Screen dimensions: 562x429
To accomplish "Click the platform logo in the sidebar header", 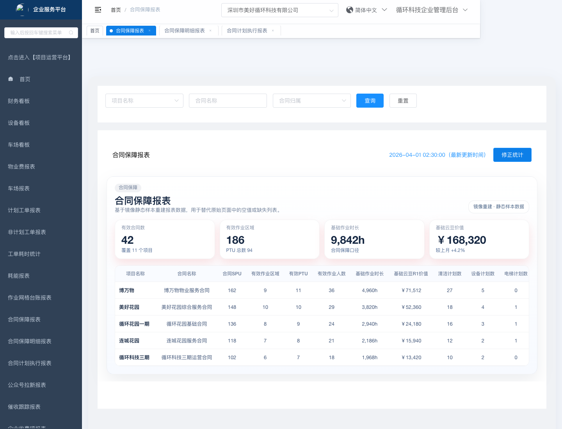I will [x=21, y=9].
